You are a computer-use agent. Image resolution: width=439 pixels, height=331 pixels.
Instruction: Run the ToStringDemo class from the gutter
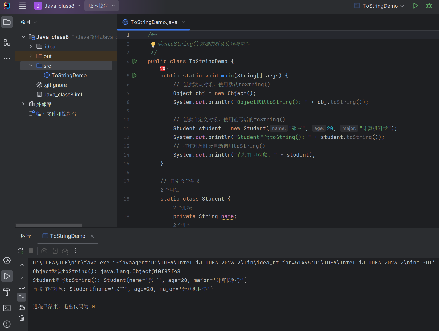click(135, 61)
